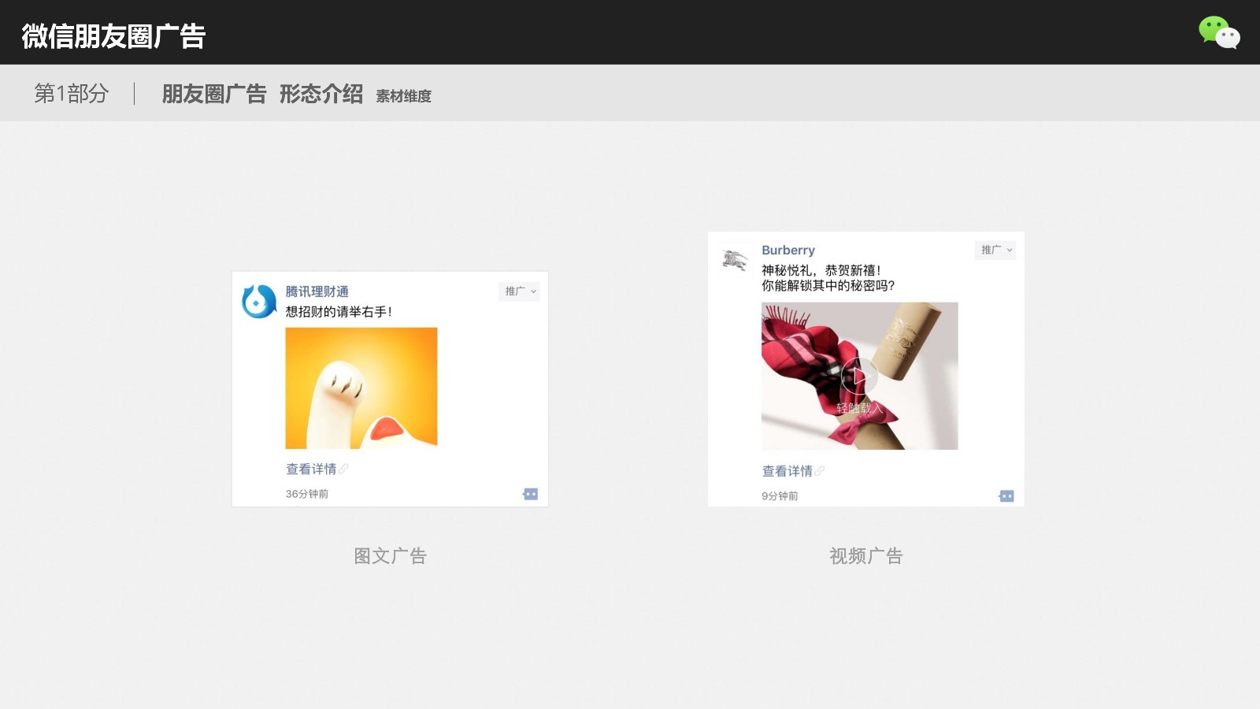This screenshot has width=1260, height=709.
Task: Click the 素材维度 sub-label
Action: click(x=403, y=96)
